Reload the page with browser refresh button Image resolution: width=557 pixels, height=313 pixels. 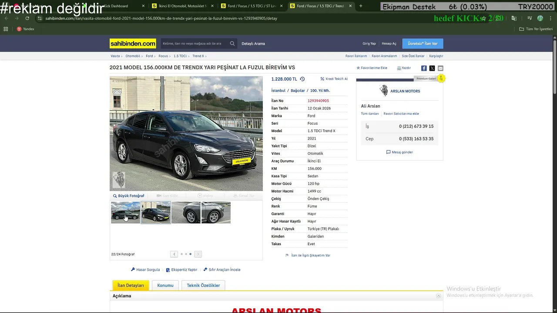click(27, 18)
